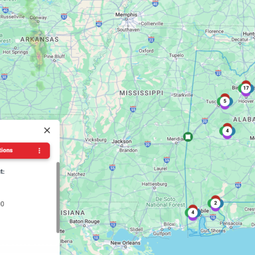255x255 pixels.
Task: Click the New Orleans city label
Action: click(125, 243)
